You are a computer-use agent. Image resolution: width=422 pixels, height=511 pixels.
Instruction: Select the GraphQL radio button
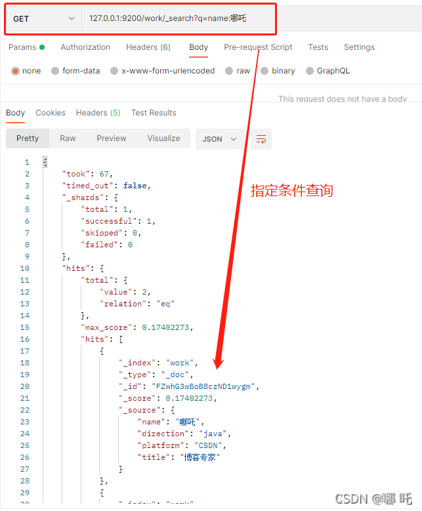310,71
